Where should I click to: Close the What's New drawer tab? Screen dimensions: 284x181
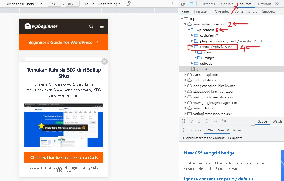pyautogui.click(x=228, y=130)
